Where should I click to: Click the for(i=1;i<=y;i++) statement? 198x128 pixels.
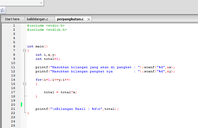[53, 80]
